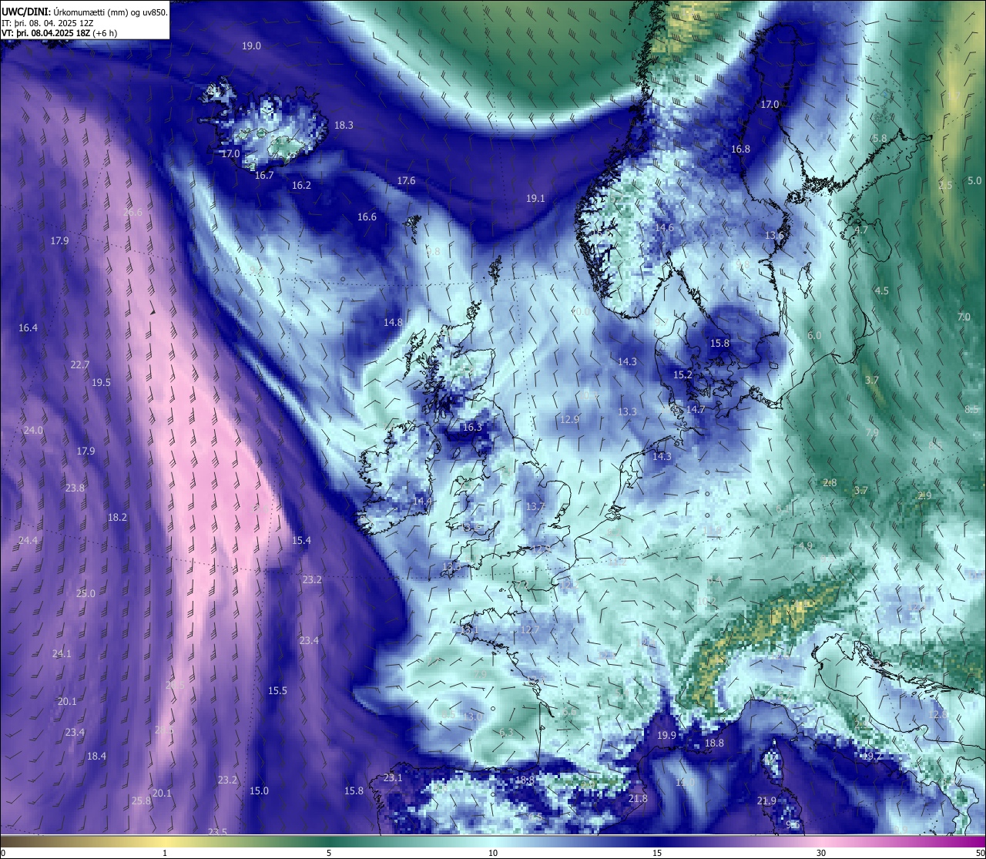Click the 2.9 value on the map
The image size is (986, 859).
pos(924,496)
